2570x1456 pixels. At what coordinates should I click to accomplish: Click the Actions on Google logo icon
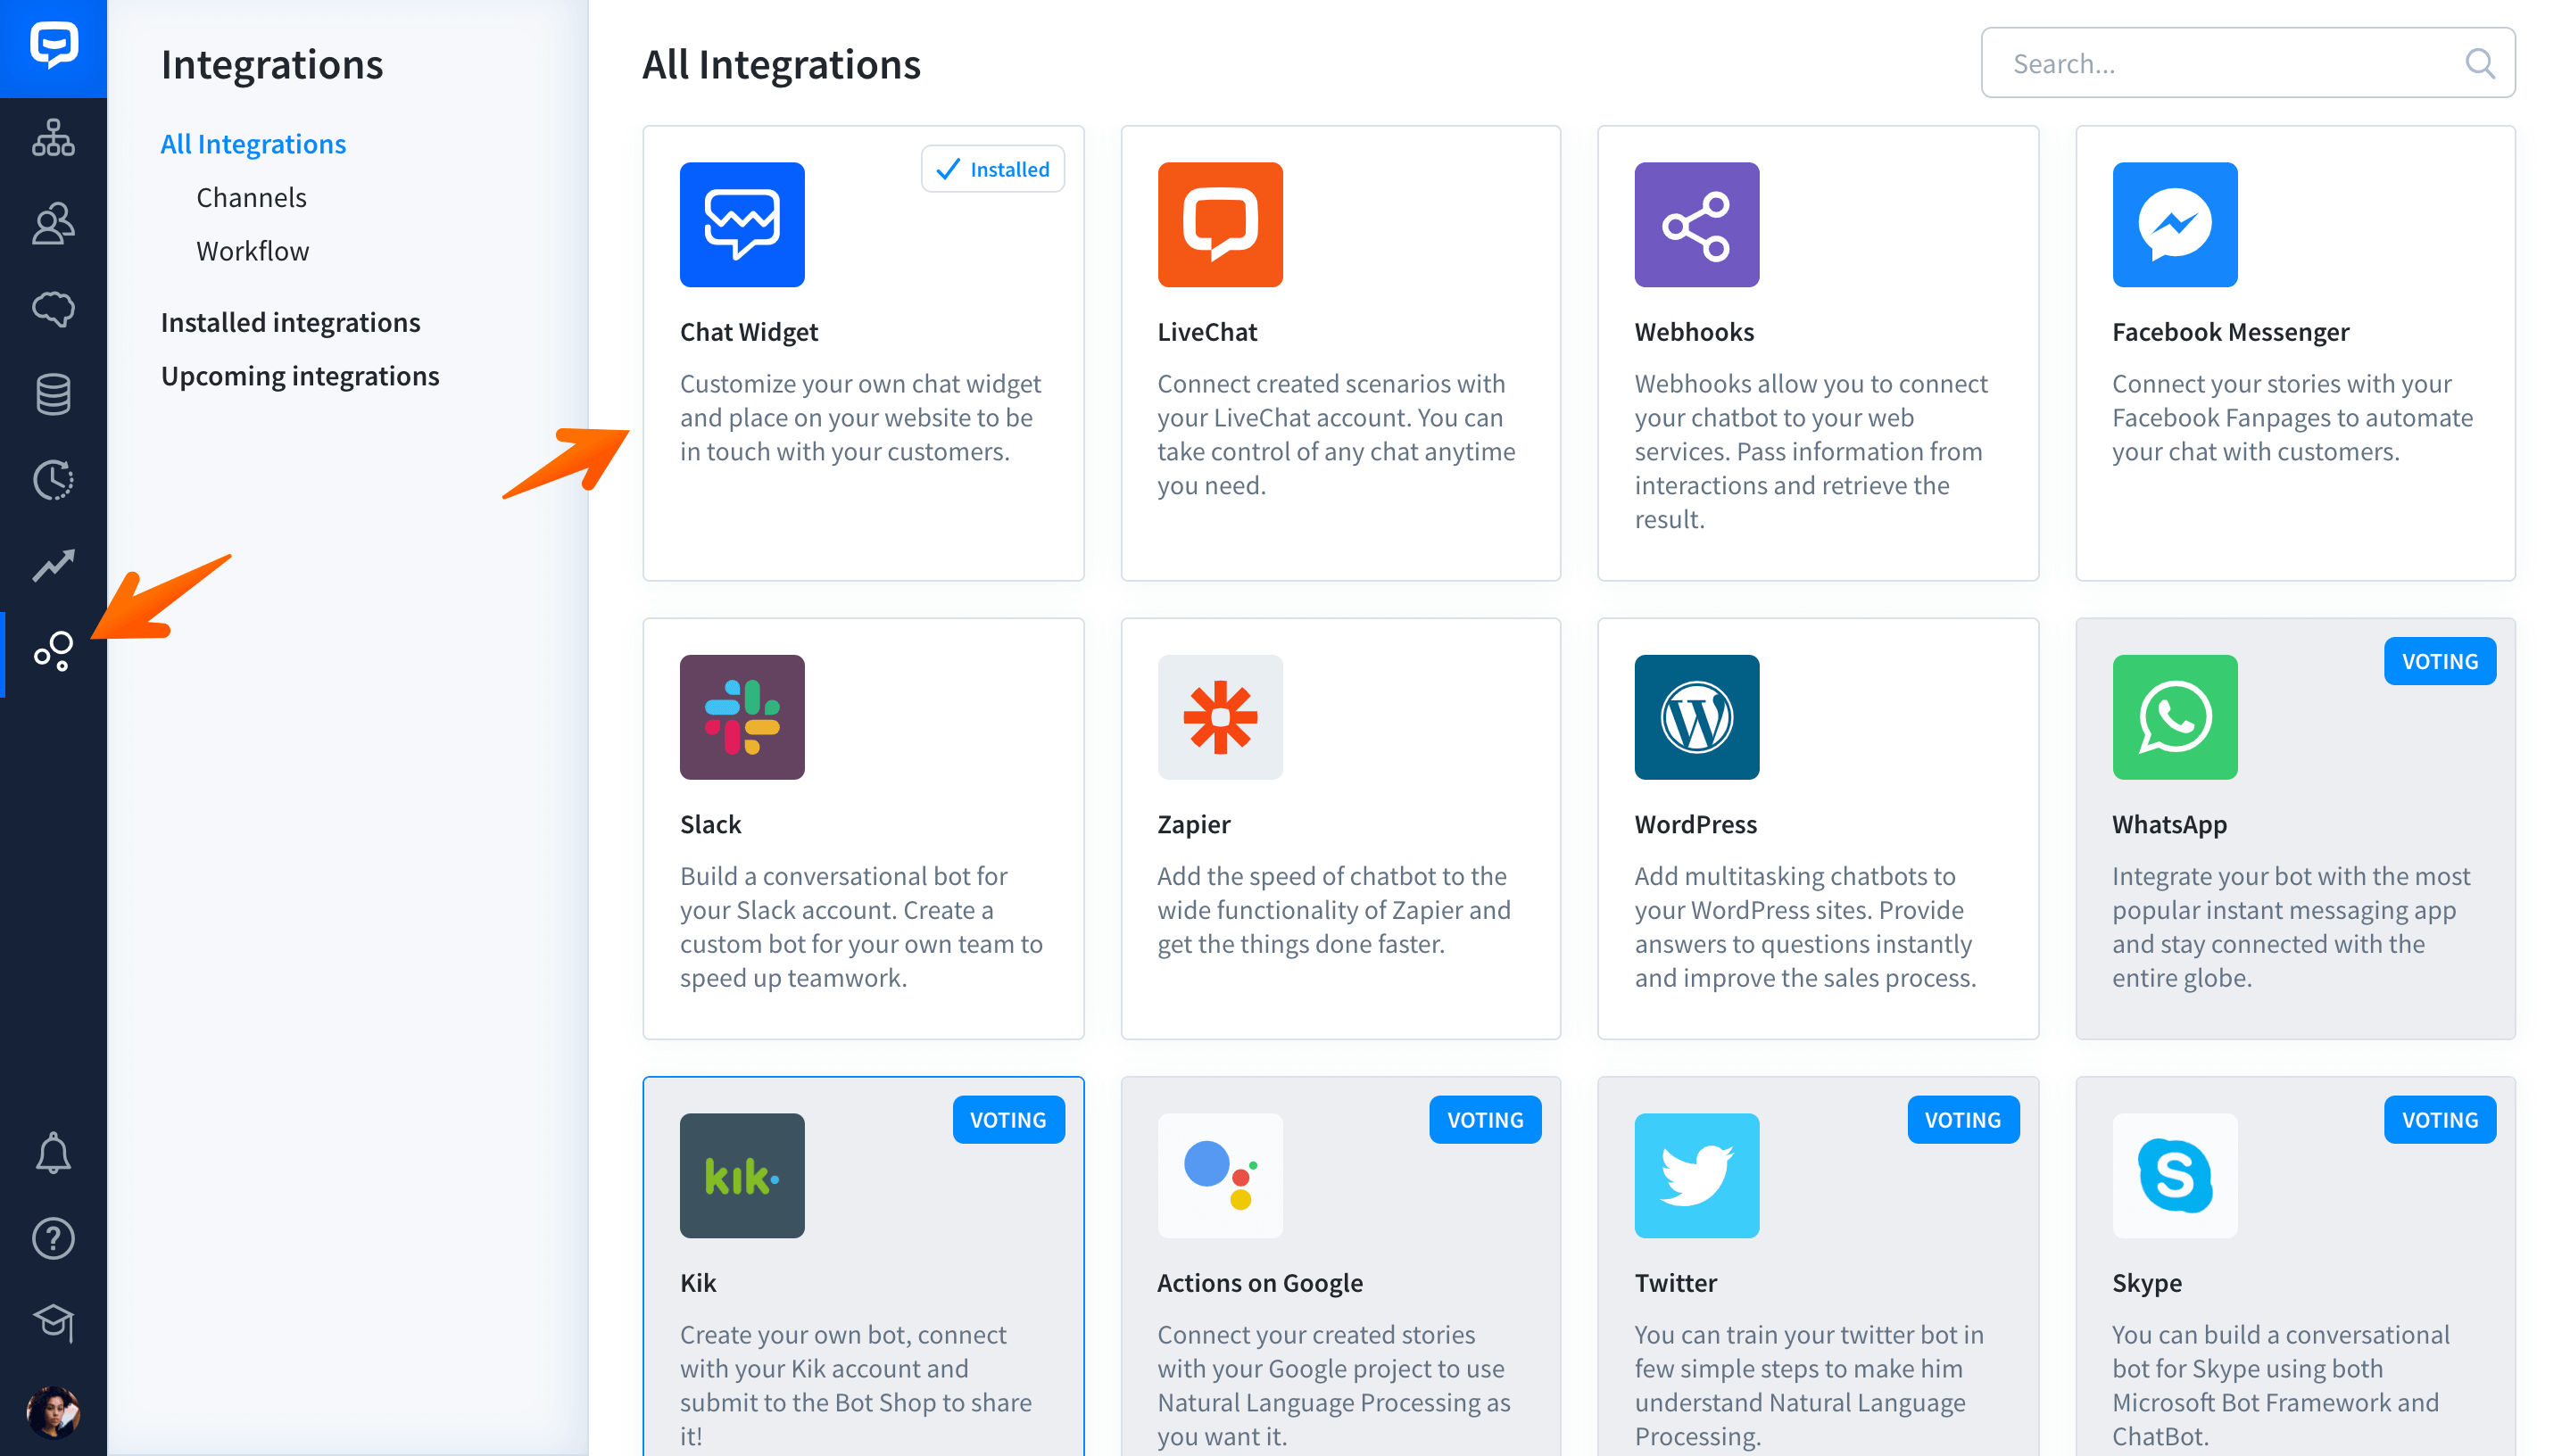[1220, 1176]
